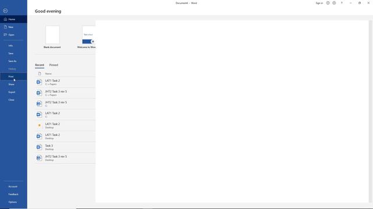This screenshot has width=373, height=209.
Task: Choose Open from the sidebar
Action: [13, 35]
